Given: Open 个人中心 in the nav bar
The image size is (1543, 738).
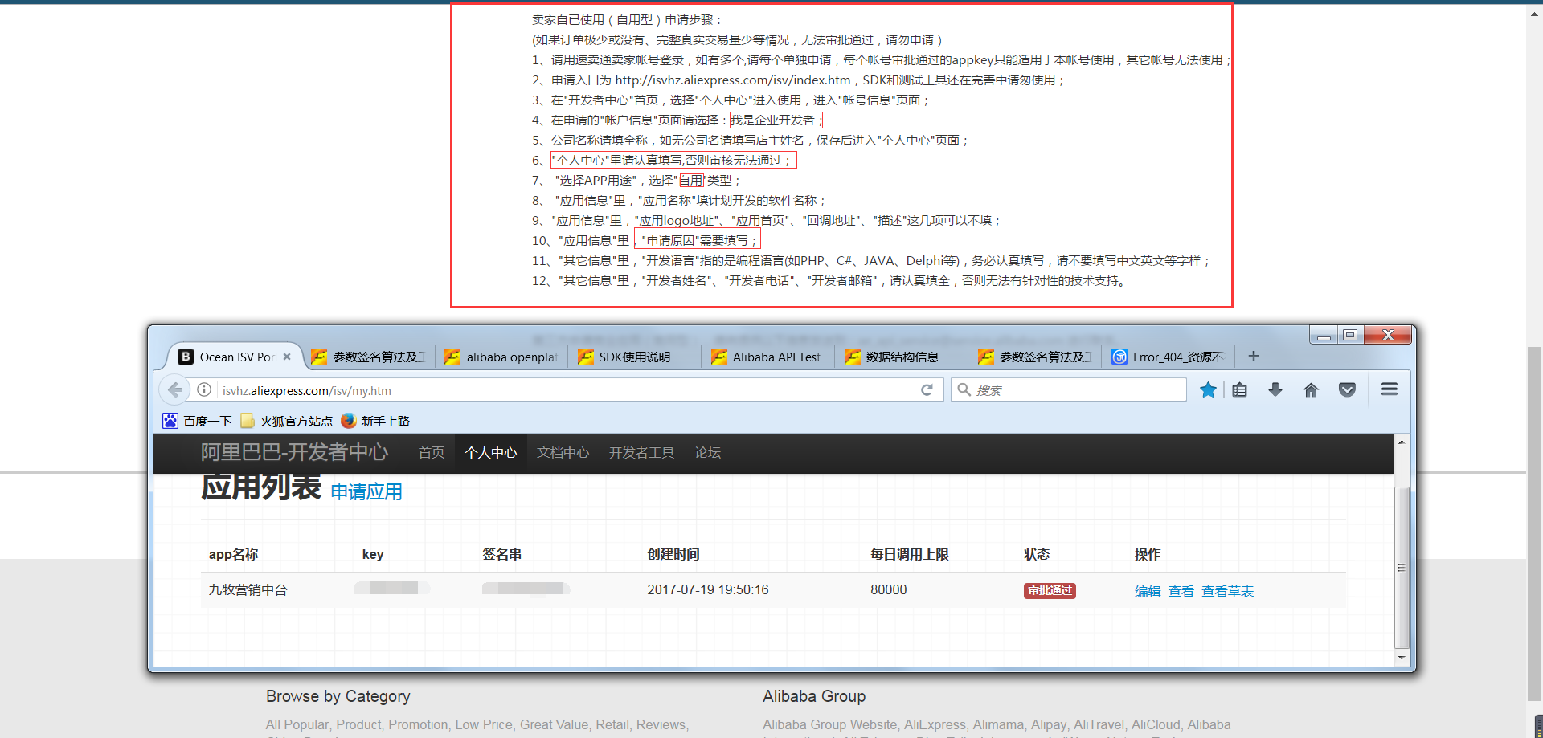Looking at the screenshot, I should click(x=491, y=453).
